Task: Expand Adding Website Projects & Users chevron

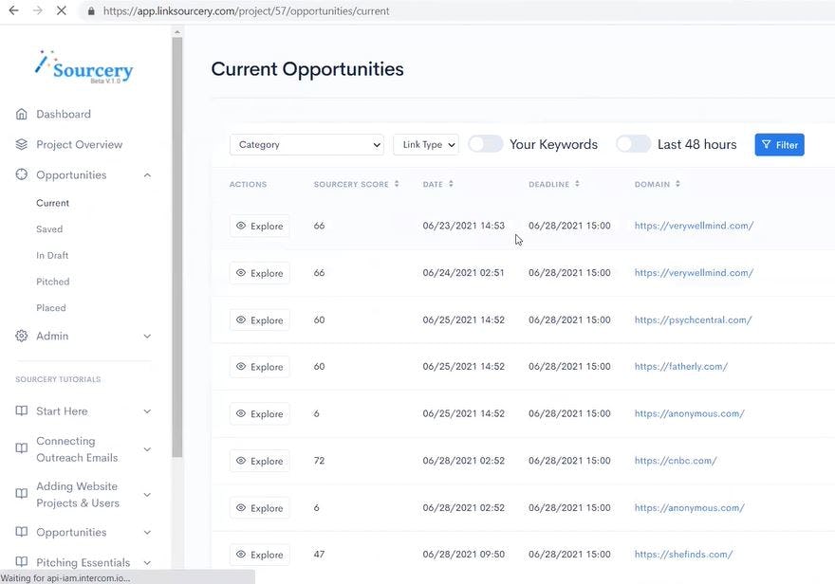Action: coord(147,494)
